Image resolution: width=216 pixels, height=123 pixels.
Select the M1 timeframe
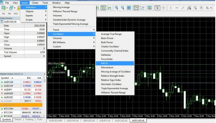click(x=4, y=14)
